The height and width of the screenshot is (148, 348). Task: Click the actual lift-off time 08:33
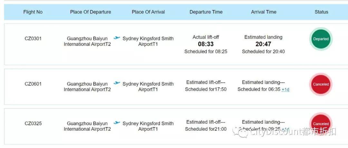coord(206,44)
